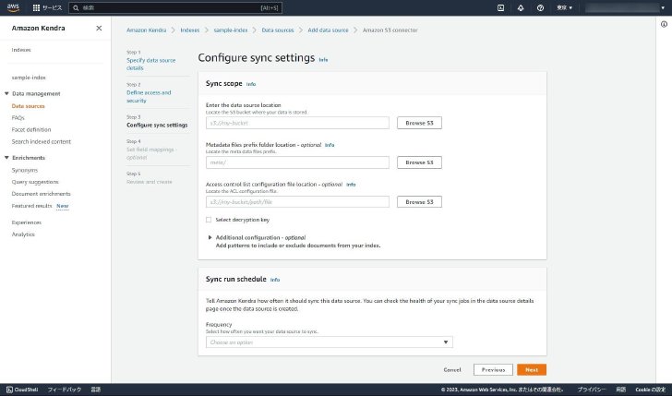Viewport: 672px width, 396px height.
Task: Open Synonyms in the sidebar
Action: [25, 170]
